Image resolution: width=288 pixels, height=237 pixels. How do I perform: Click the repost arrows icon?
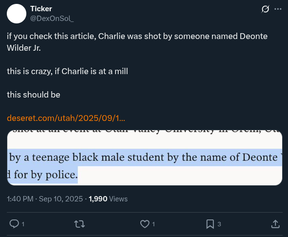(79, 224)
